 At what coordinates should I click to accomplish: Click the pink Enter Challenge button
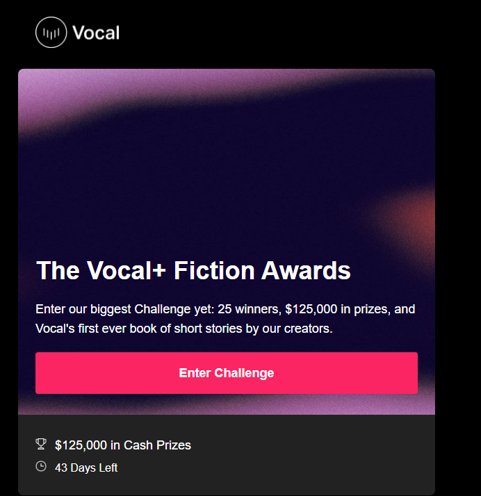pyautogui.click(x=227, y=373)
